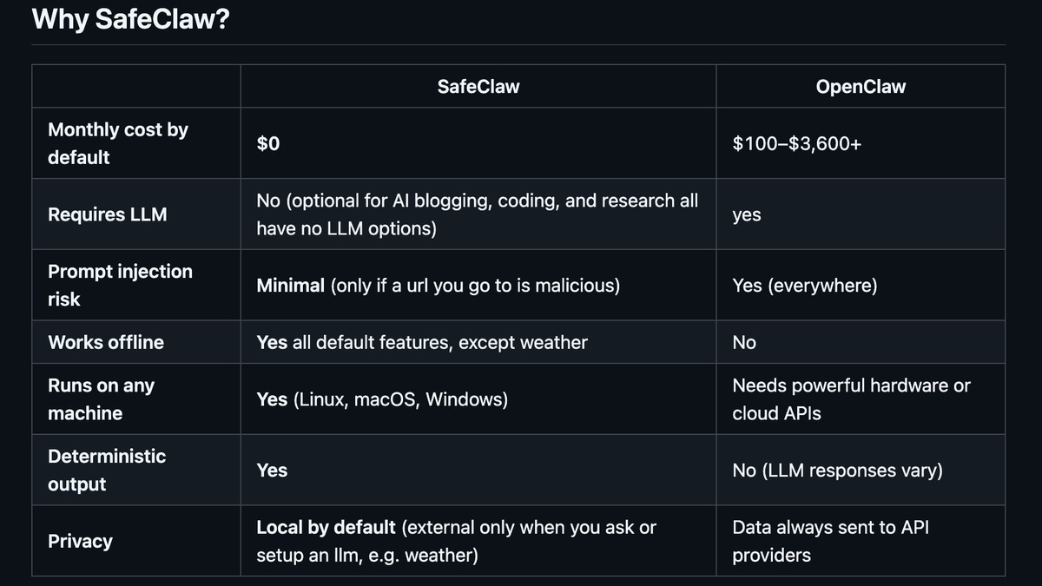Click the "Yes (Linux, macOS, Windows)" cell
The image size is (1042, 586).
(382, 399)
